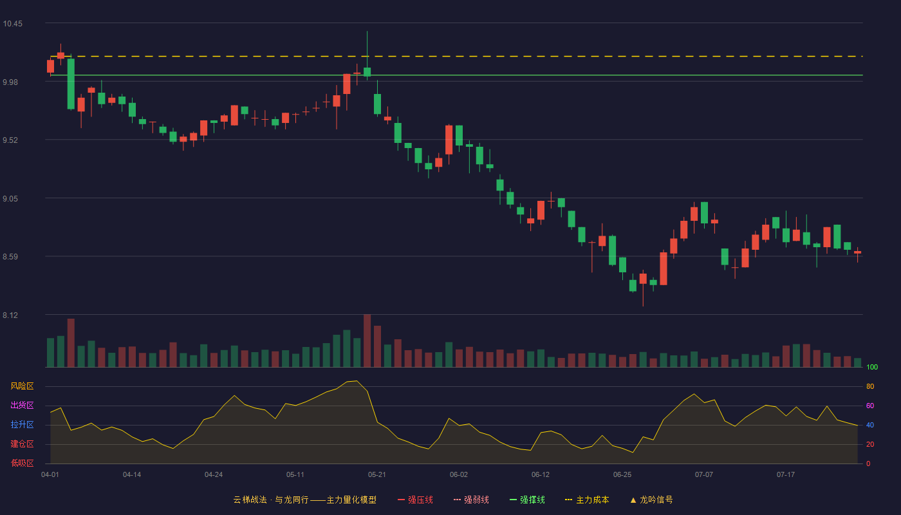Click the 80 indicator scale value
This screenshot has height=515, width=901.
click(870, 386)
